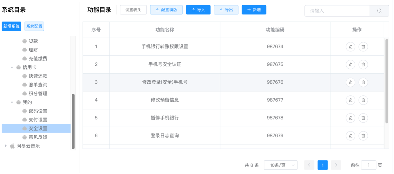This screenshot has width=394, height=174.
Task: Click the 请输入 search input field
Action: tap(337, 11)
